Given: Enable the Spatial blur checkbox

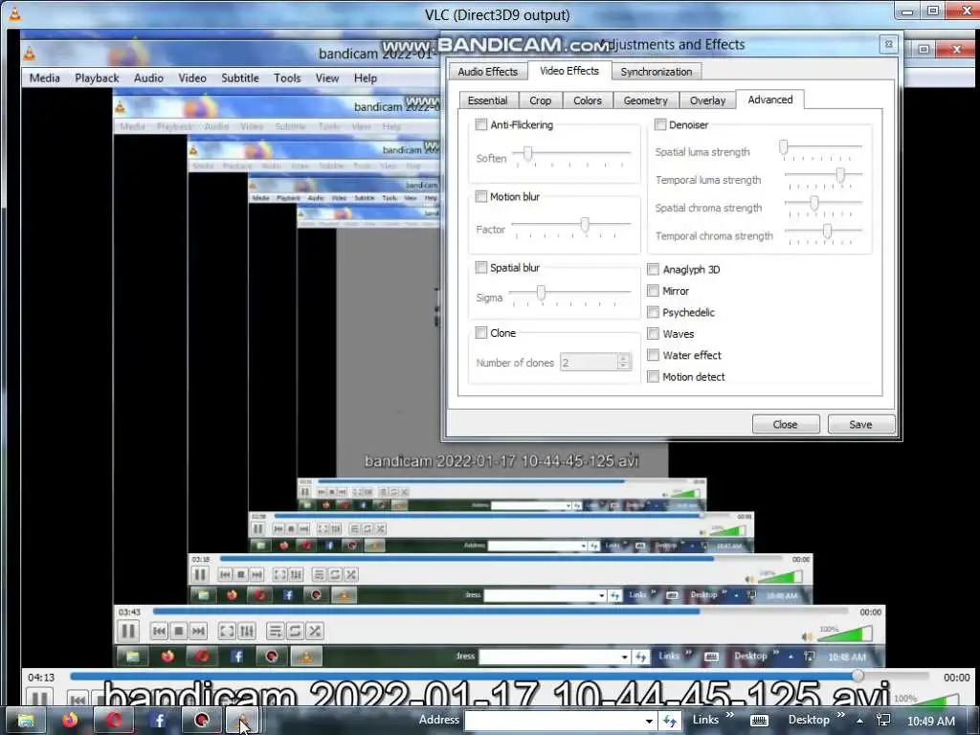Looking at the screenshot, I should click(x=481, y=268).
